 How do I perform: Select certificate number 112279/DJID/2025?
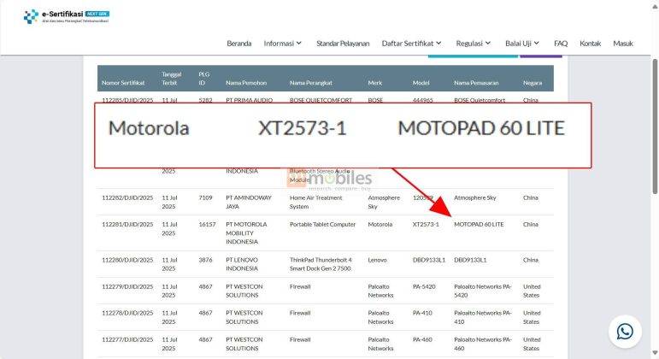tap(127, 286)
